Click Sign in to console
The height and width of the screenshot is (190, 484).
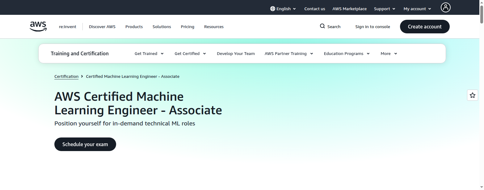pyautogui.click(x=373, y=27)
